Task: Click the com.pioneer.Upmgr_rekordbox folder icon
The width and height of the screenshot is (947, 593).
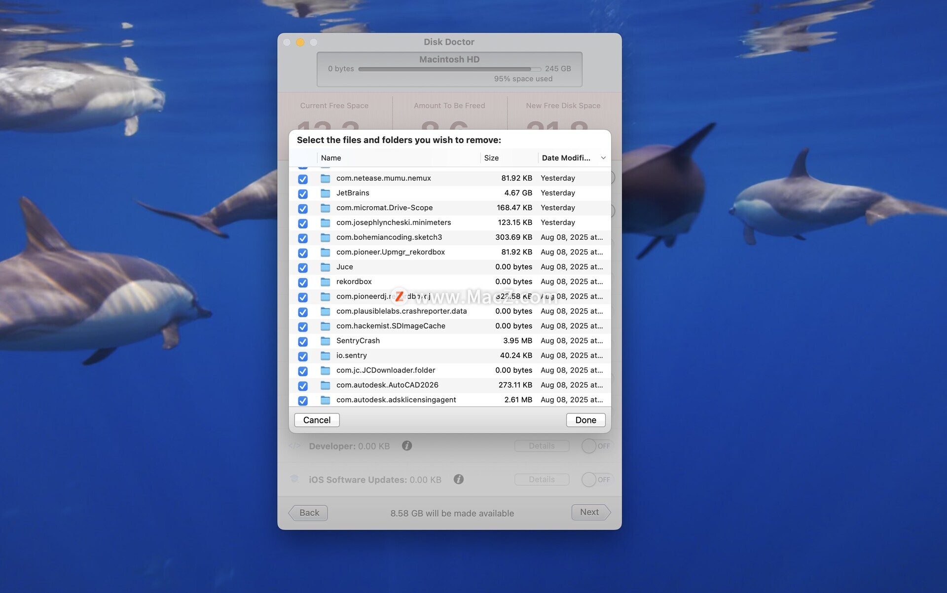Action: pyautogui.click(x=326, y=252)
